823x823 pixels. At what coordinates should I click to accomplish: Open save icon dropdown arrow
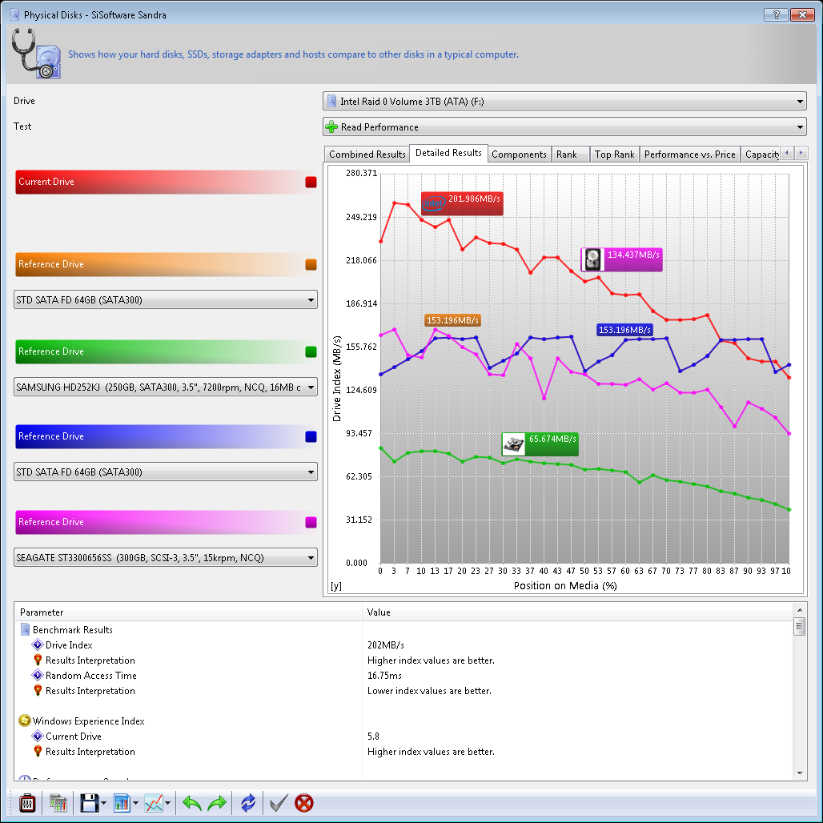[x=103, y=803]
